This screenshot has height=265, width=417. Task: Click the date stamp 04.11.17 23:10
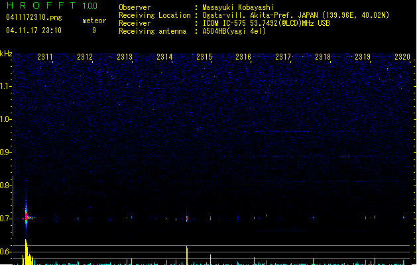(x=34, y=30)
